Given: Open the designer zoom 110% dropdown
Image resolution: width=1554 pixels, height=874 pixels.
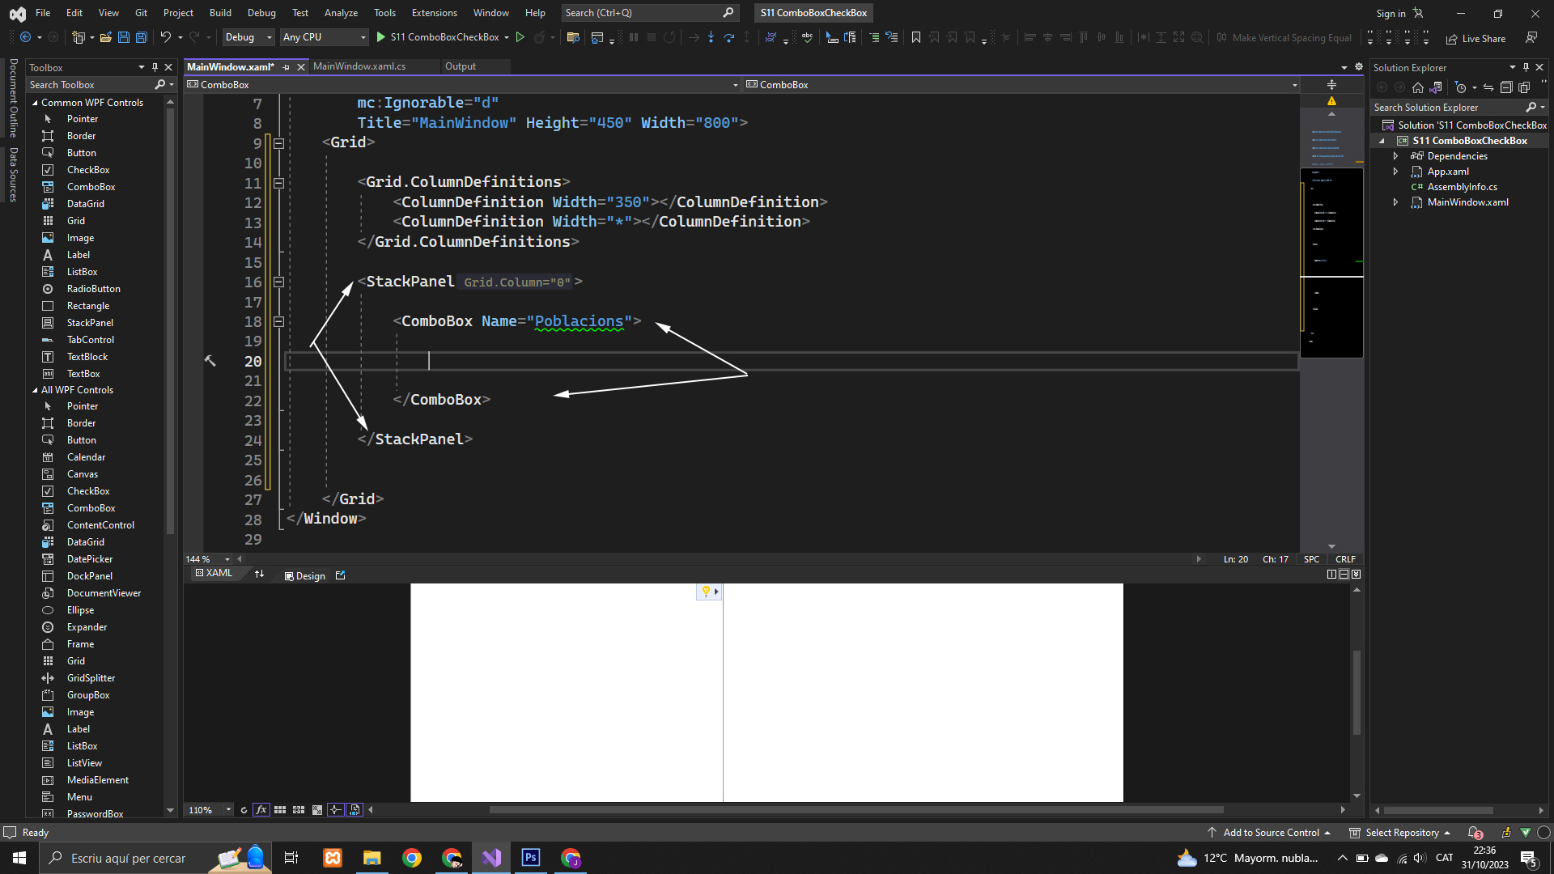Looking at the screenshot, I should pos(229,810).
